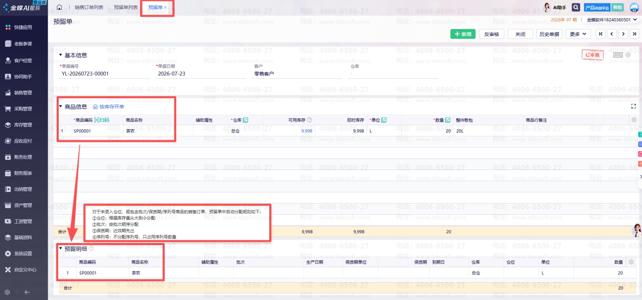This screenshot has width=642, height=300.
Task: Click the user avatar in top-right corner
Action: [635, 7]
